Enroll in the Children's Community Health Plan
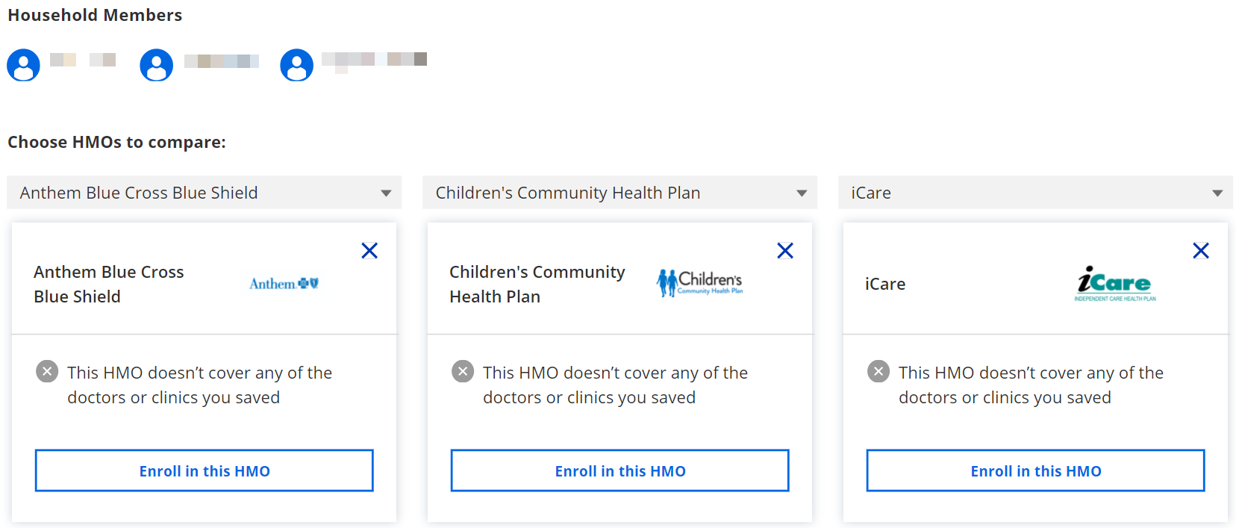The height and width of the screenshot is (528, 1236). (620, 470)
